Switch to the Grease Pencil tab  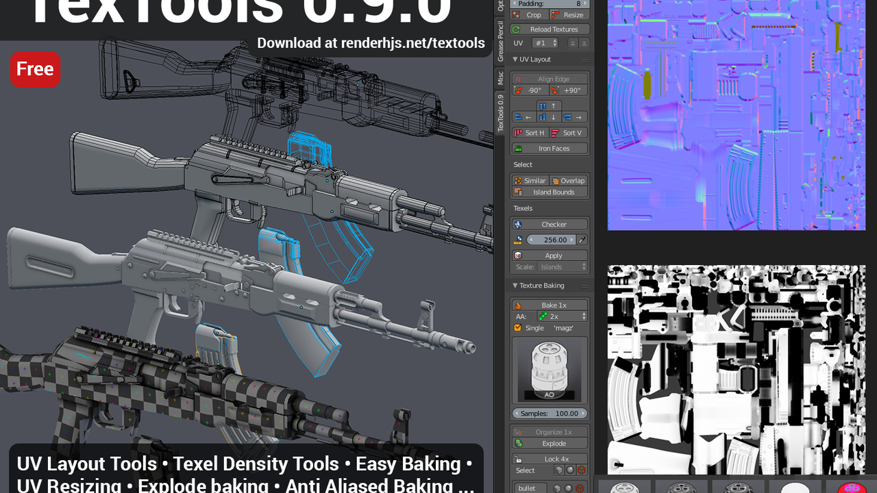[500, 41]
